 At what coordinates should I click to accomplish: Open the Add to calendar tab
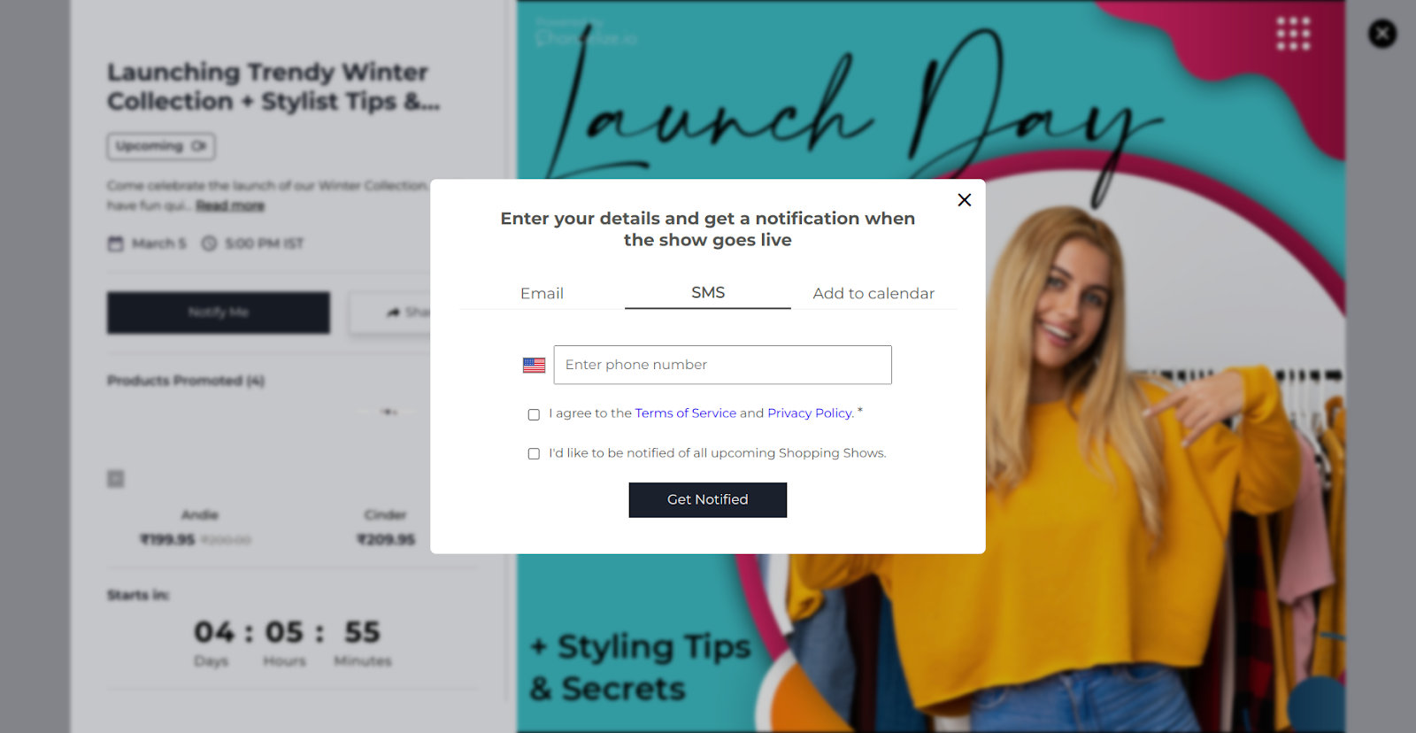click(x=873, y=293)
